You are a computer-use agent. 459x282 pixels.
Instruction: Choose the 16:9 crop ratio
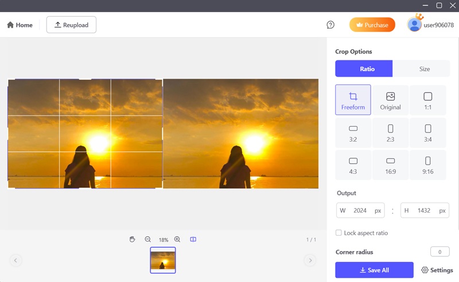point(390,165)
